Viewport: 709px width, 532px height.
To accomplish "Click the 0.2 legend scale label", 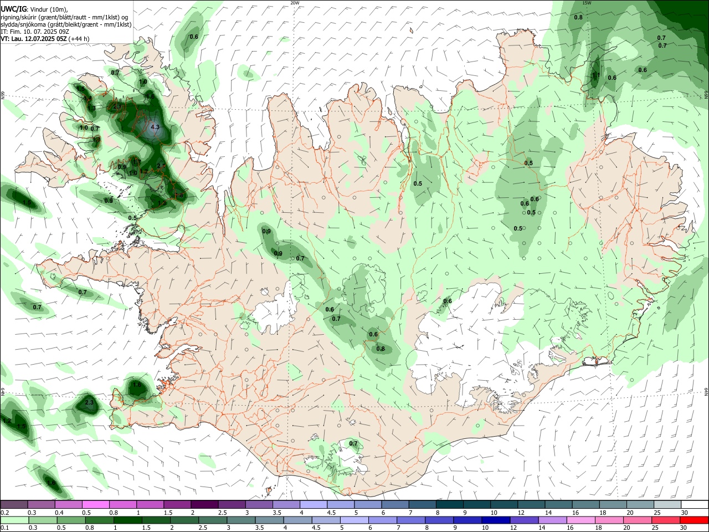I will coord(5,513).
